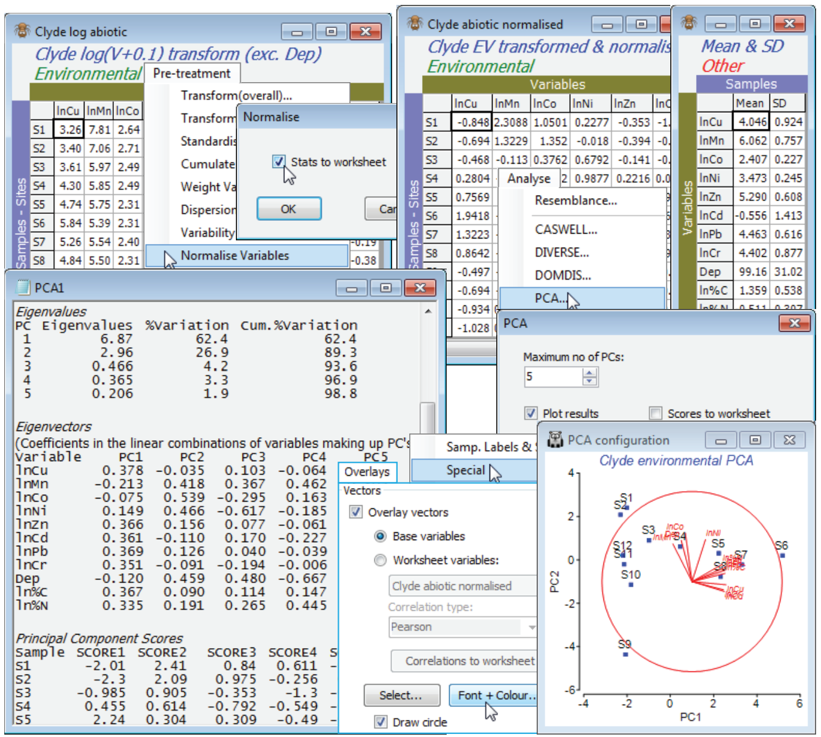The height and width of the screenshot is (737, 821).
Task: Toggle Draw circle checkbox
Action: coord(380,722)
